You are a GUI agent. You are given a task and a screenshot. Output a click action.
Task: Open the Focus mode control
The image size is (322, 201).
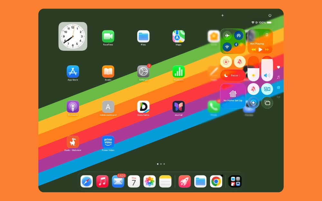[233, 75]
